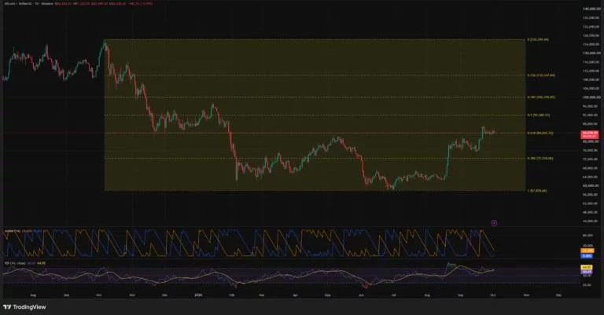Click the yellow RSI value tag

click(587, 267)
